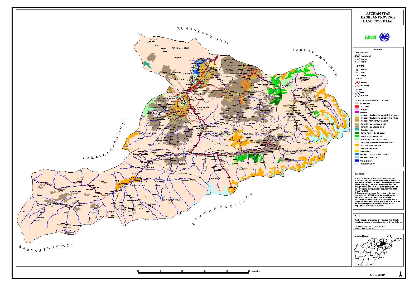Click the Secondary road legend symbol
This screenshot has width=419, height=296.
[x=357, y=85]
